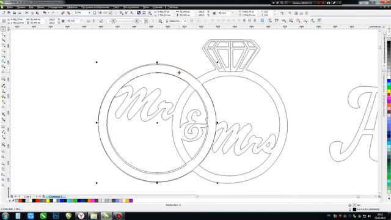Click the Print icon
Image resolution: width=391 pixels, height=220 pixels.
pos(20,13)
